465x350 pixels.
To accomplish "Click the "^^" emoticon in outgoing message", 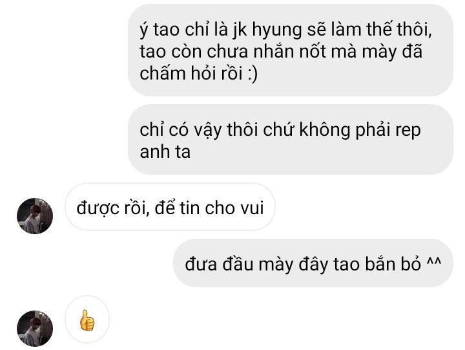I will coord(434,261).
